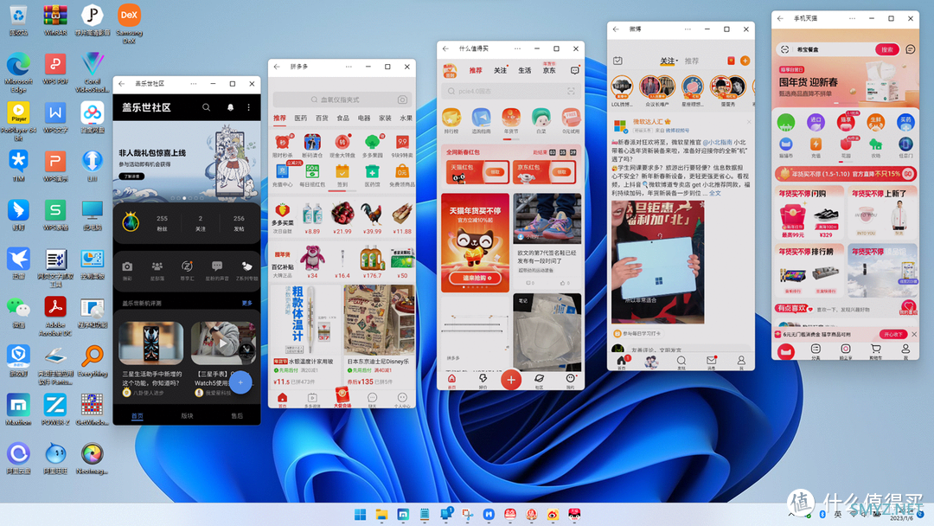Select the 医药 category tab in 拼多多
The image size is (934, 526).
300,118
